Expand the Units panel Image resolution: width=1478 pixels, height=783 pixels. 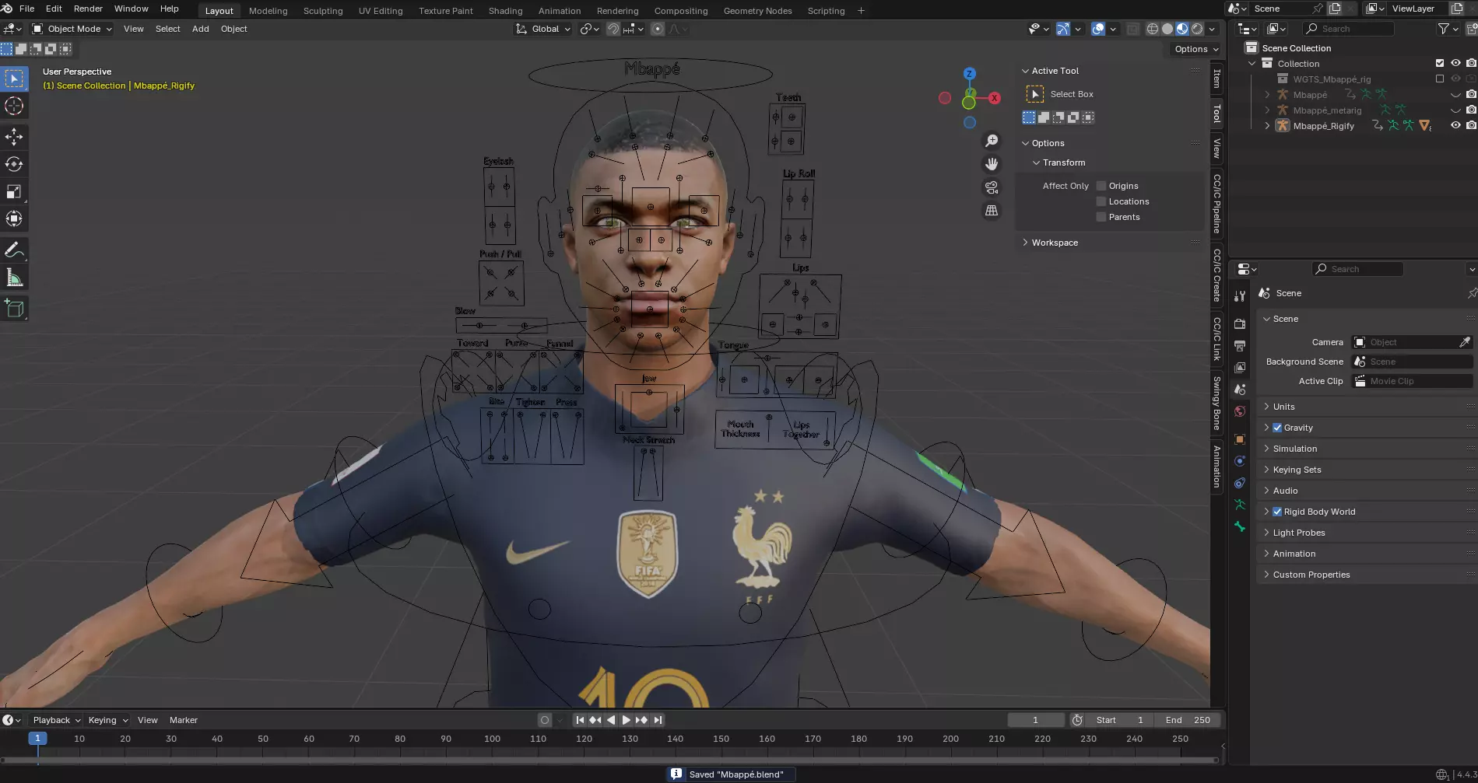pyautogui.click(x=1283, y=407)
